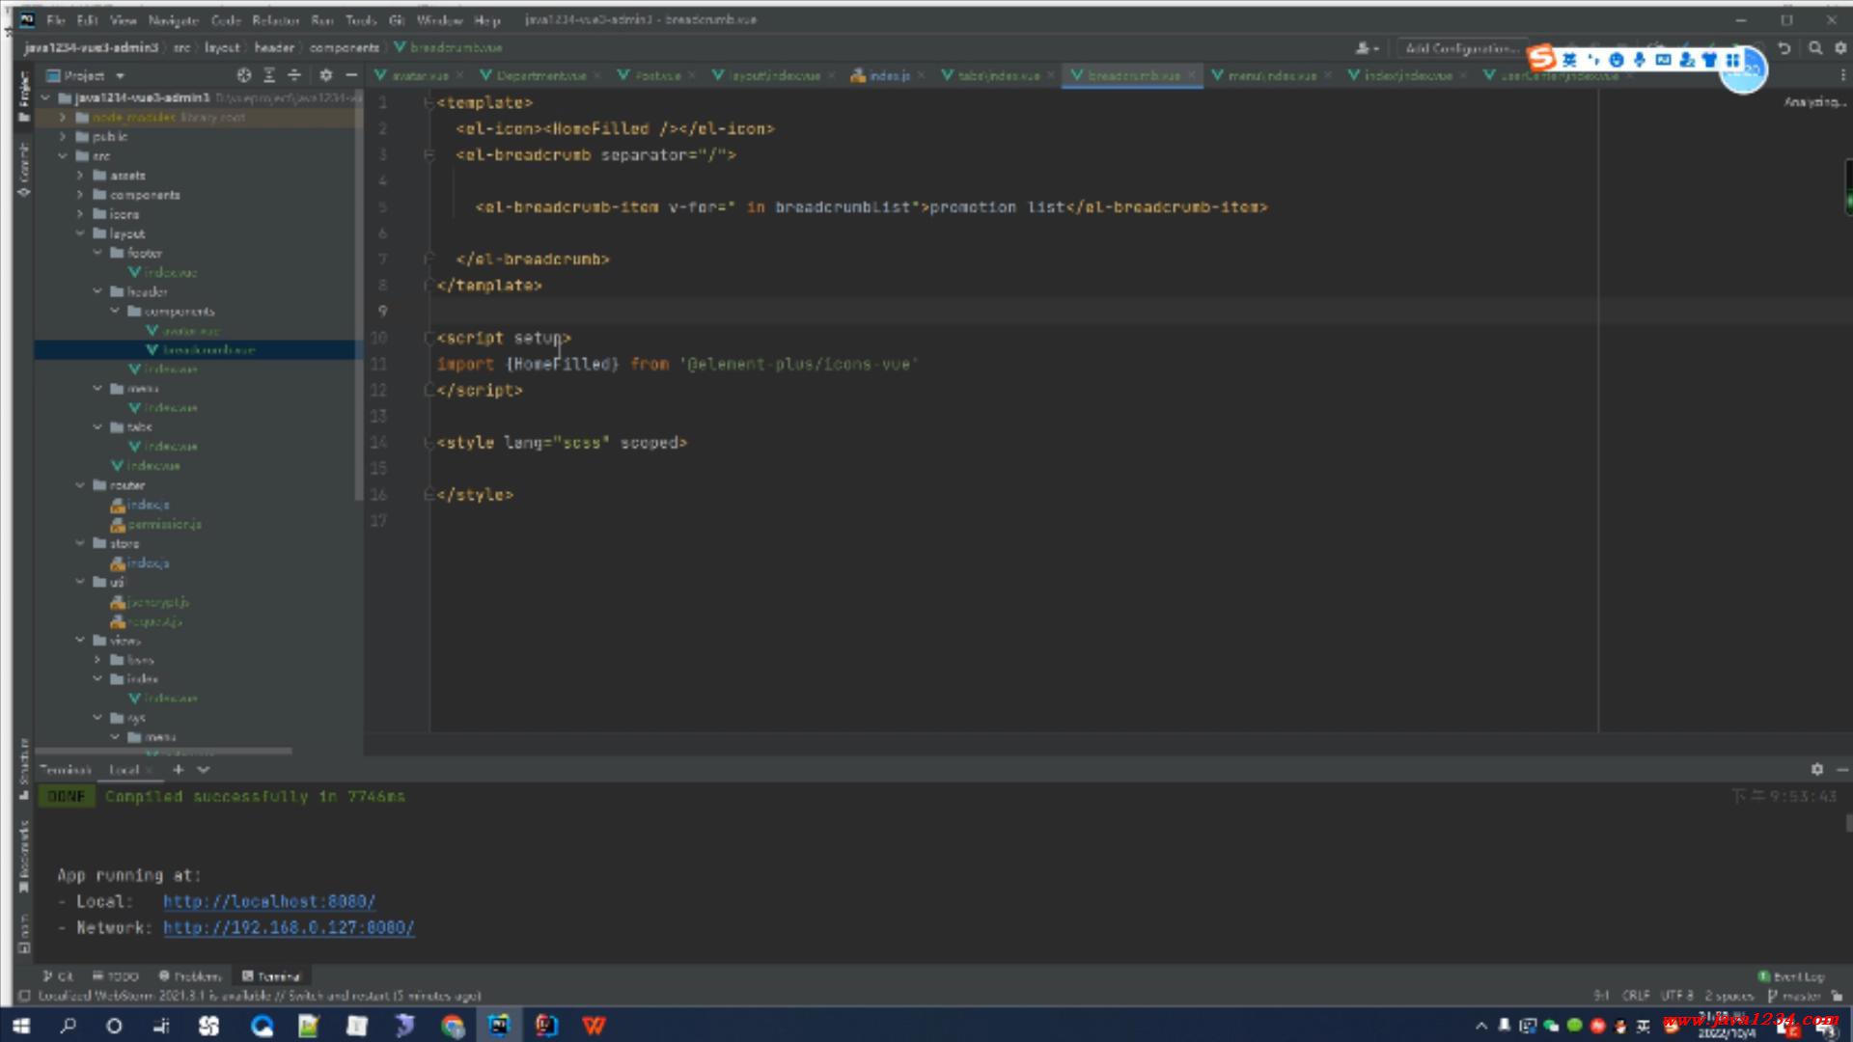This screenshot has height=1042, width=1853.
Task: Open the IDE settings gear in toolbar
Action: 1839,47
